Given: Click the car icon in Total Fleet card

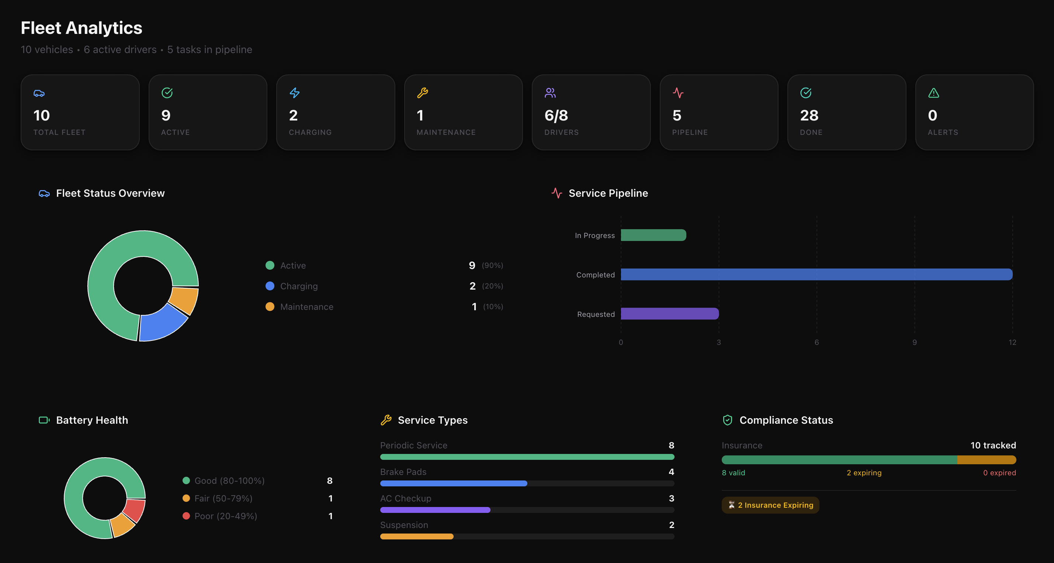Looking at the screenshot, I should (x=39, y=93).
